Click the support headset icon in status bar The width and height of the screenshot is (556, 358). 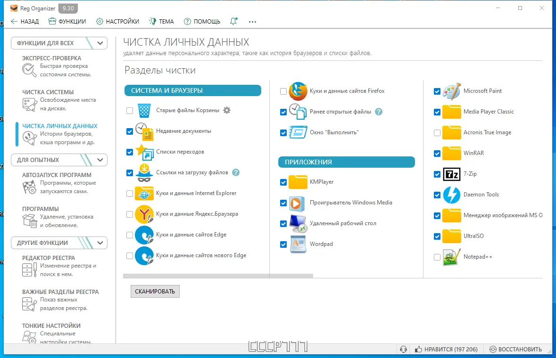403,349
